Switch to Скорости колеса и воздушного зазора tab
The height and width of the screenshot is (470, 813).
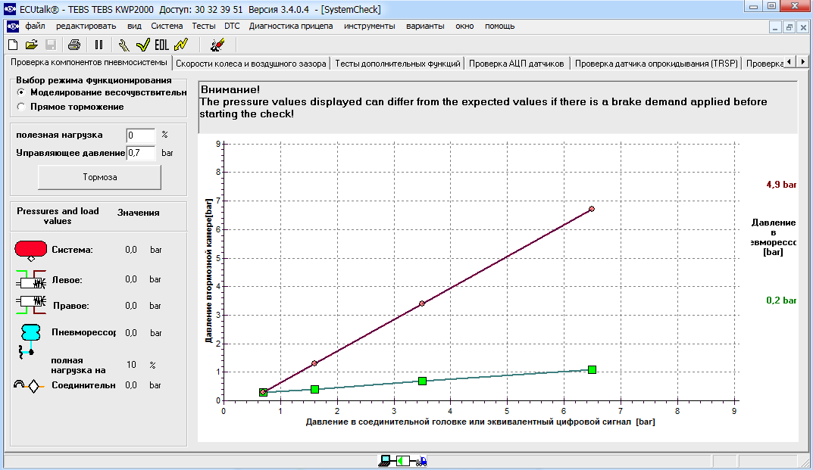[251, 64]
